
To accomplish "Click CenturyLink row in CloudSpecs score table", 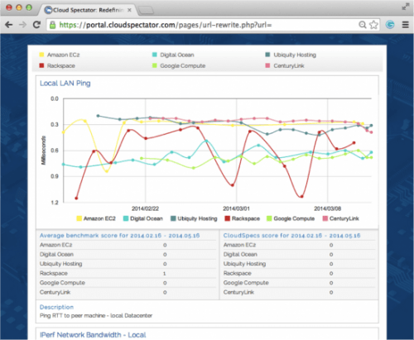I will [x=299, y=292].
